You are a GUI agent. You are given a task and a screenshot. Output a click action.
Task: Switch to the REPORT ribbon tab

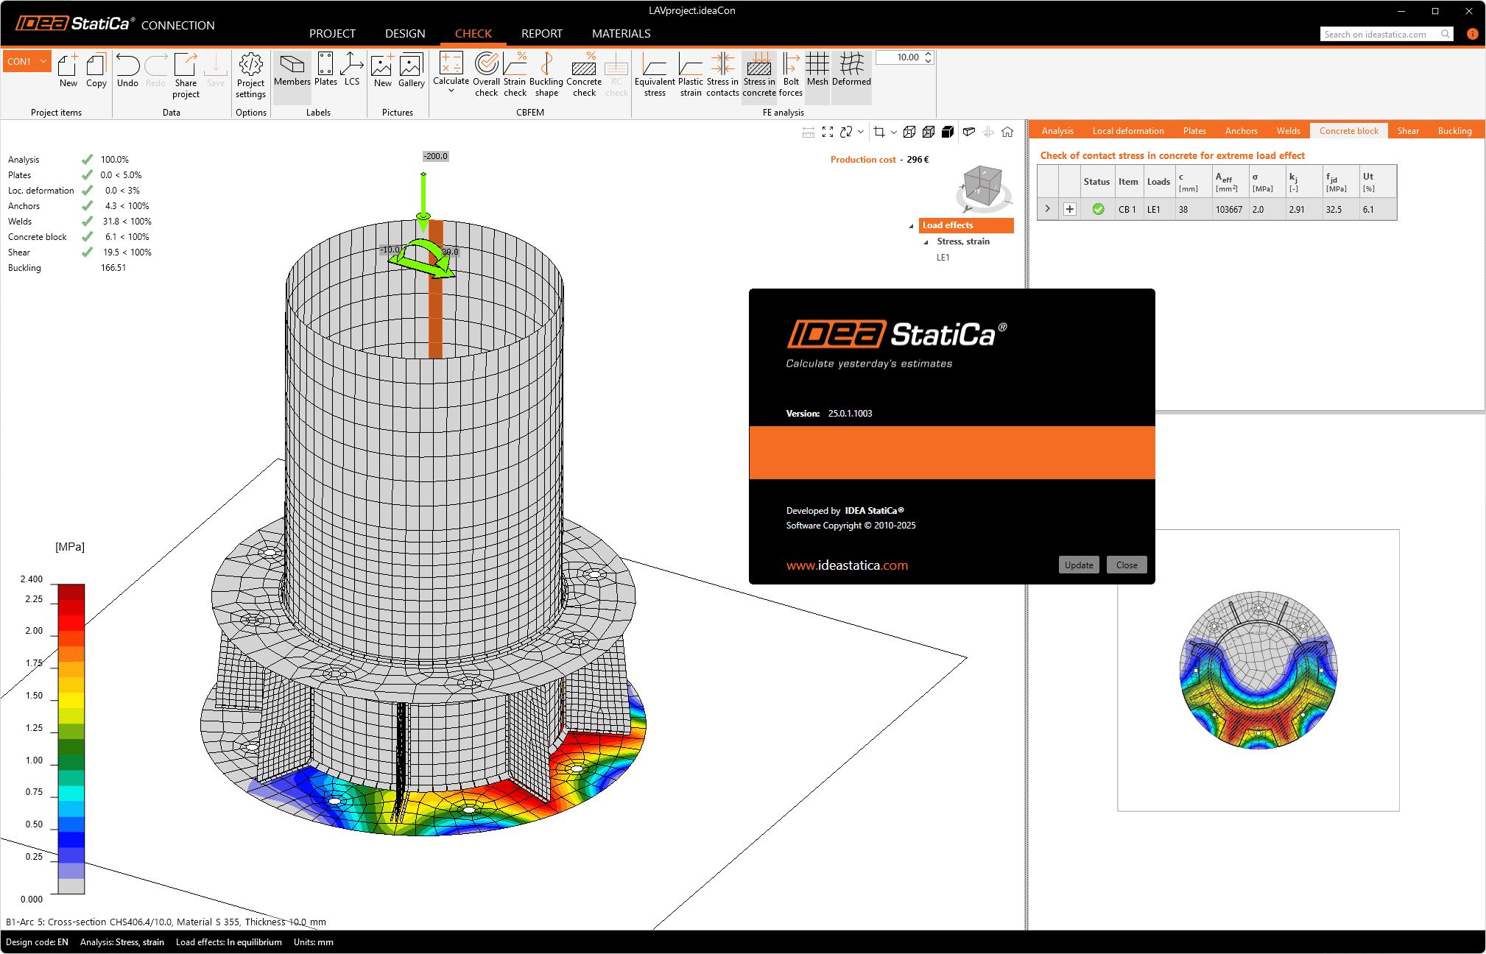[x=541, y=33]
